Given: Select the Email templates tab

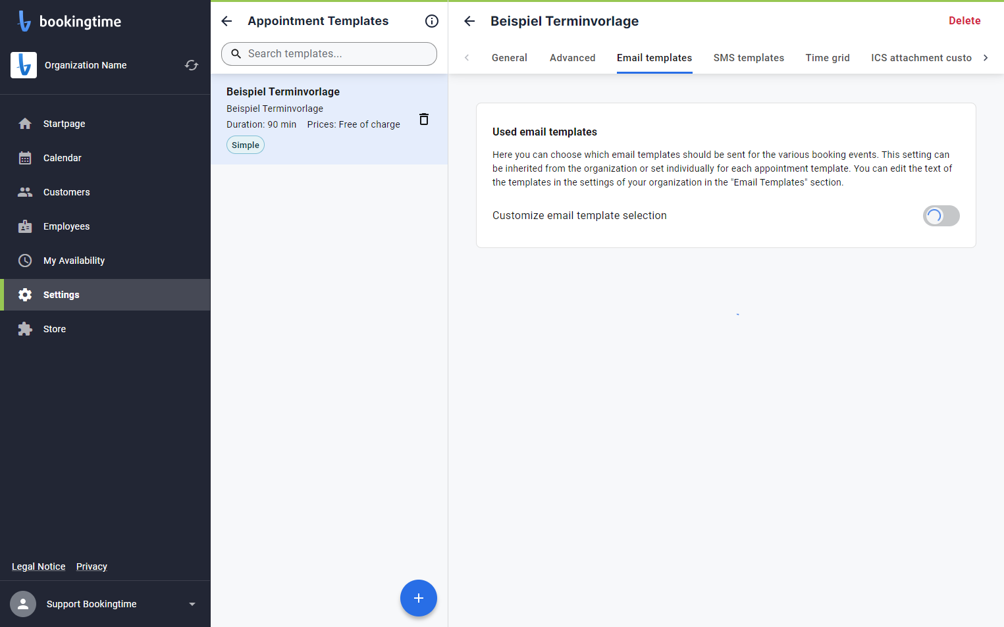Looking at the screenshot, I should (x=654, y=58).
